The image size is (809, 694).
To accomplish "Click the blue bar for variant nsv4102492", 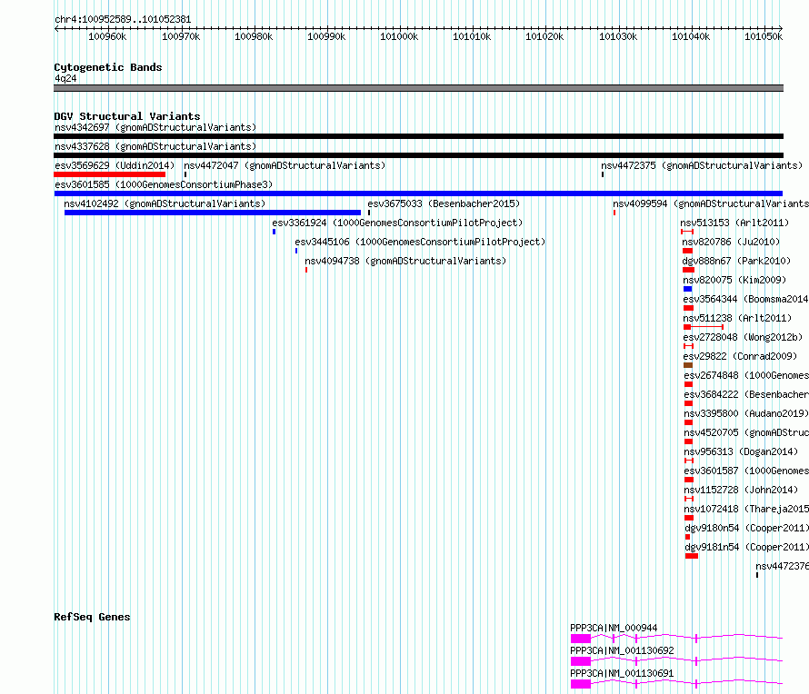I will pyautogui.click(x=213, y=213).
